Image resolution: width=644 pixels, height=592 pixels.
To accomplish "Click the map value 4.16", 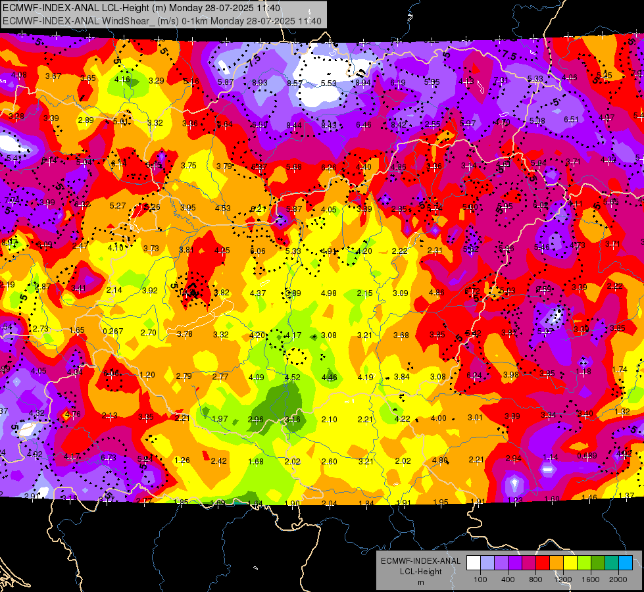I will tap(122, 80).
